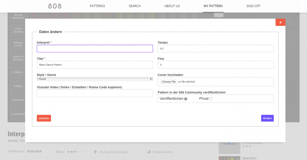The height and width of the screenshot is (160, 307).
Task: Click the 808 logo
Action: coord(55,6)
